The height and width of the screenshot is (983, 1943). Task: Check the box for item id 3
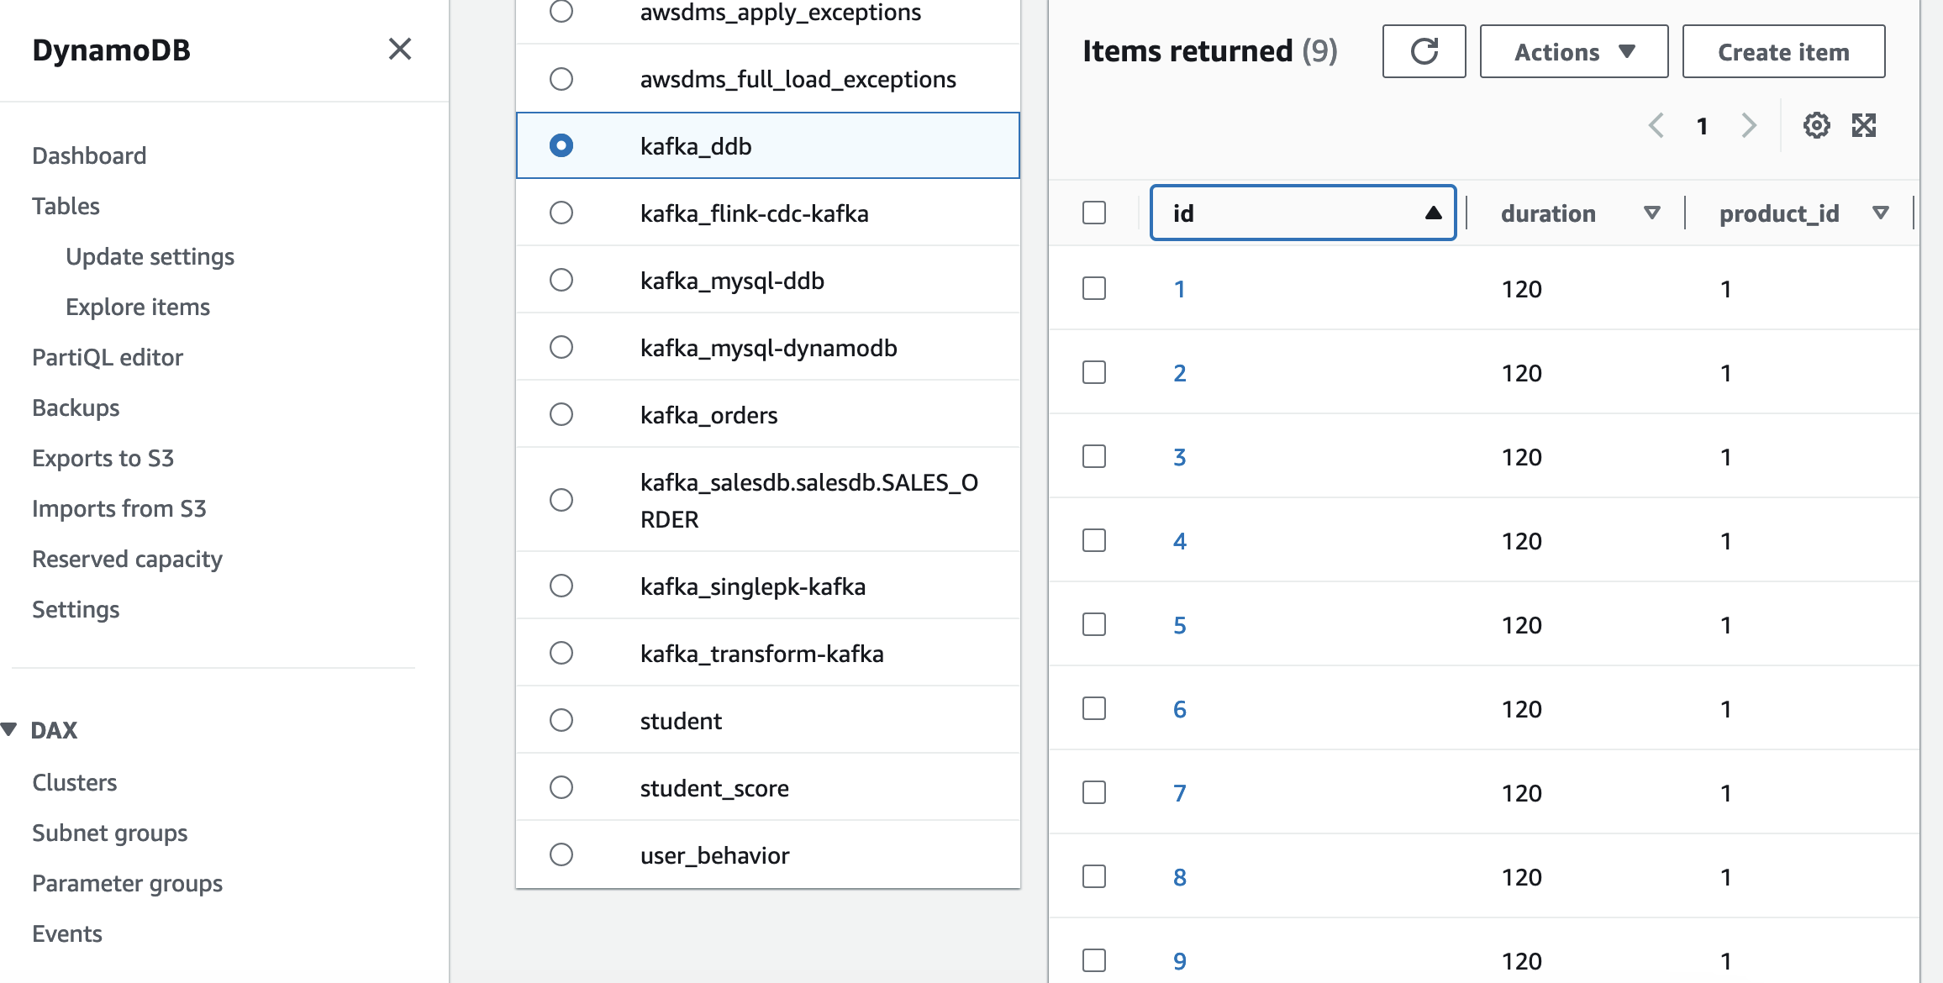click(1094, 456)
